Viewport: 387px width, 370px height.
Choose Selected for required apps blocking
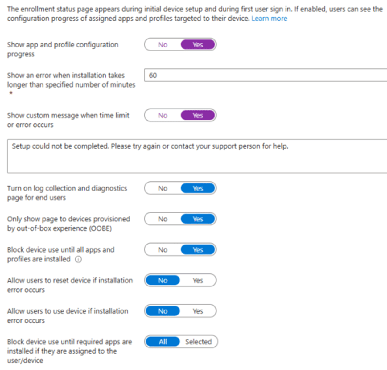(198, 342)
